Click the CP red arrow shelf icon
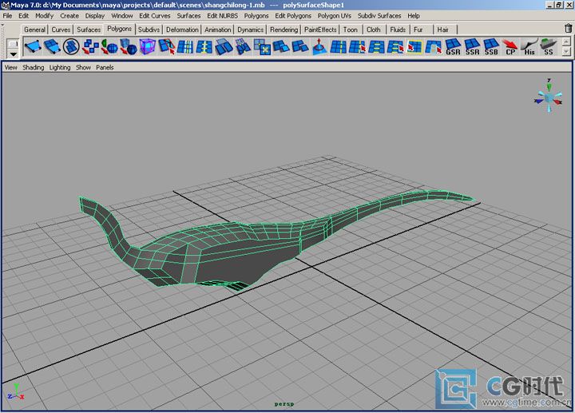The height and width of the screenshot is (413, 575). tap(510, 47)
